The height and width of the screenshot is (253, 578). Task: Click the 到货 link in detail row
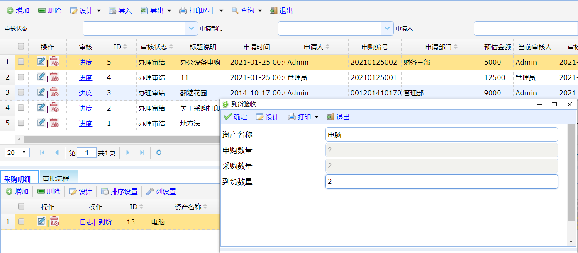[x=105, y=222]
